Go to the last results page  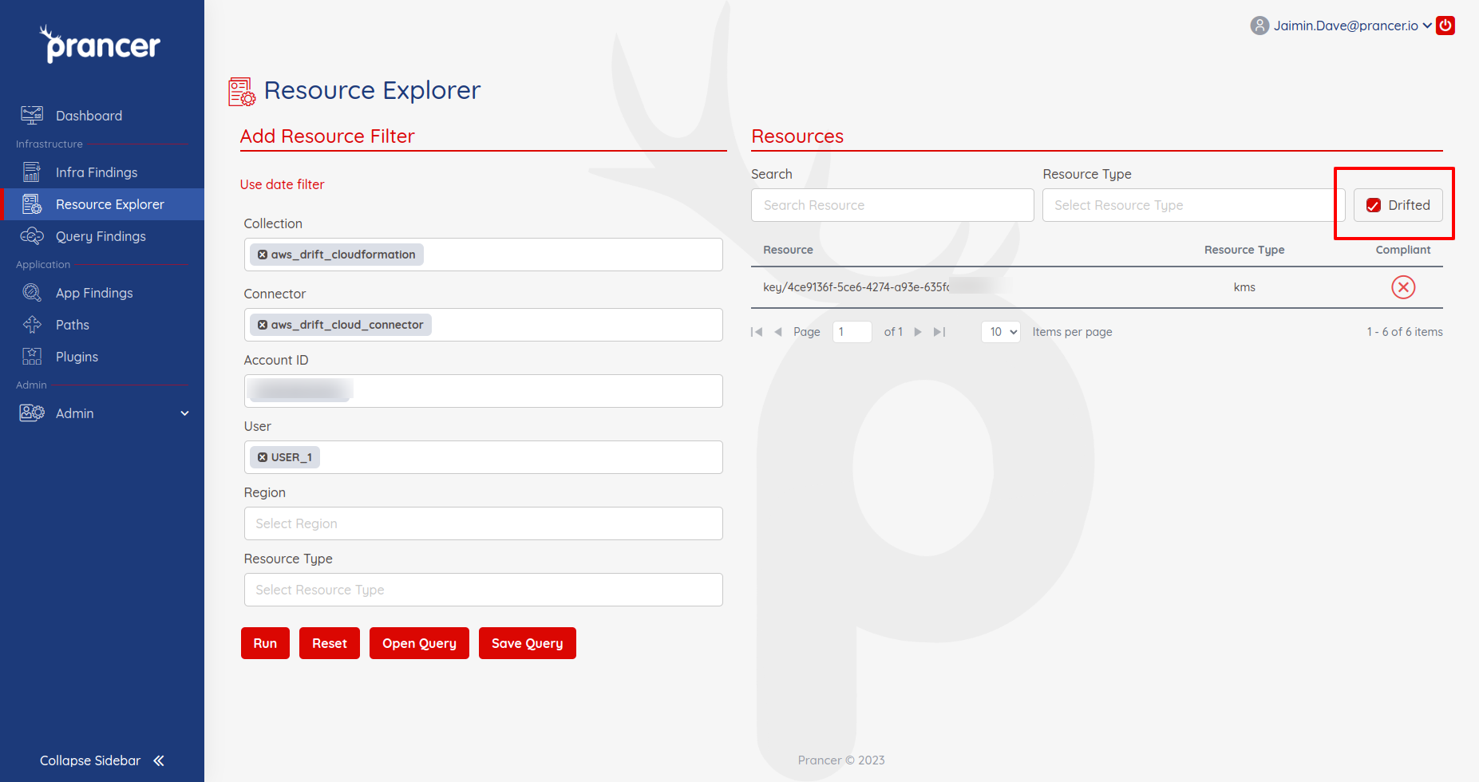[939, 332]
